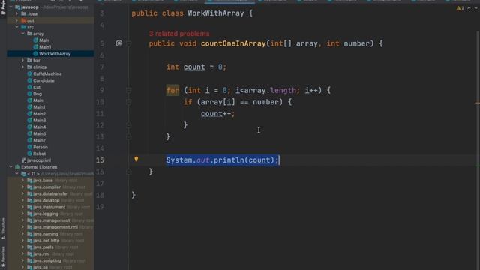The height and width of the screenshot is (270, 480).
Task: Expand the java.base library
Action: [23, 181]
